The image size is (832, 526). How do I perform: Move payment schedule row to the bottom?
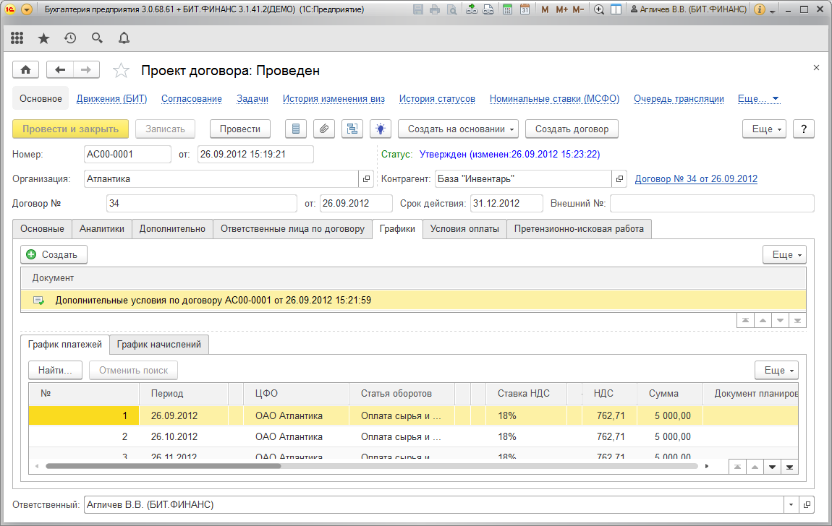click(789, 467)
